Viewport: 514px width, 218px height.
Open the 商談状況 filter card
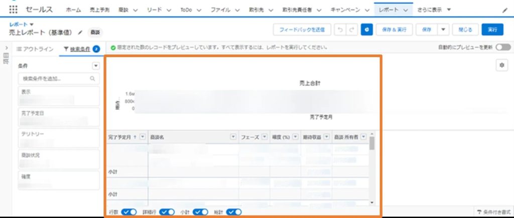[59, 159]
